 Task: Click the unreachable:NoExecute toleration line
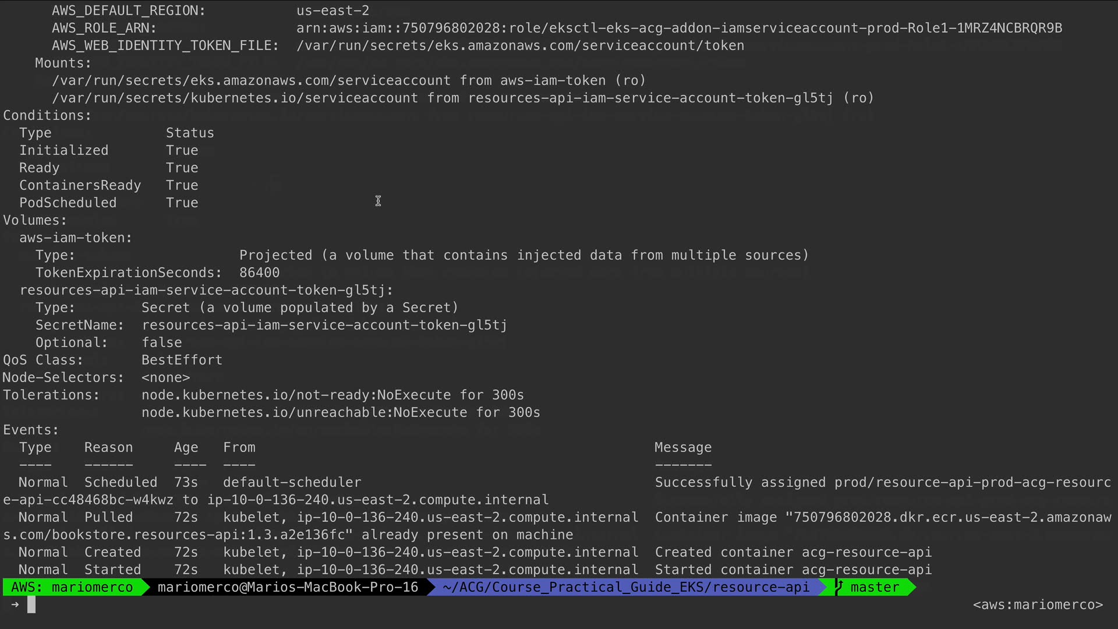tap(341, 412)
